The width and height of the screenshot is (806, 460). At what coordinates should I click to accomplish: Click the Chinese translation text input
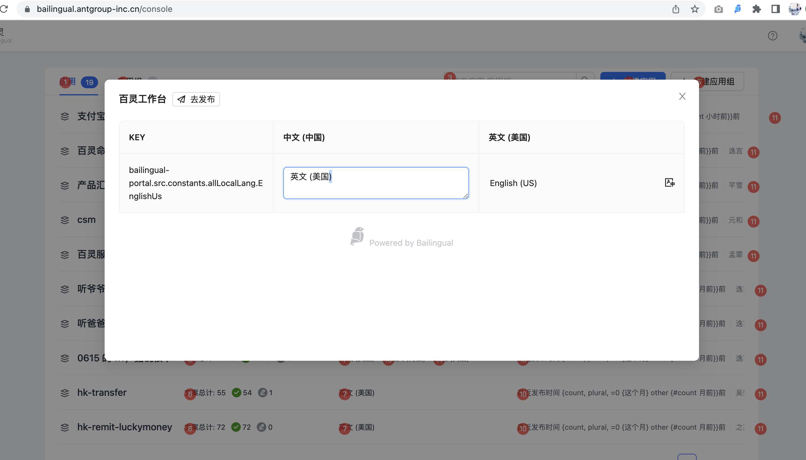click(375, 183)
